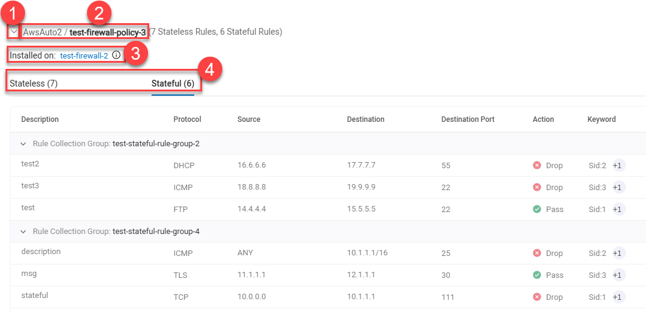Click the Drop icon in stateful TCP row

[537, 297]
